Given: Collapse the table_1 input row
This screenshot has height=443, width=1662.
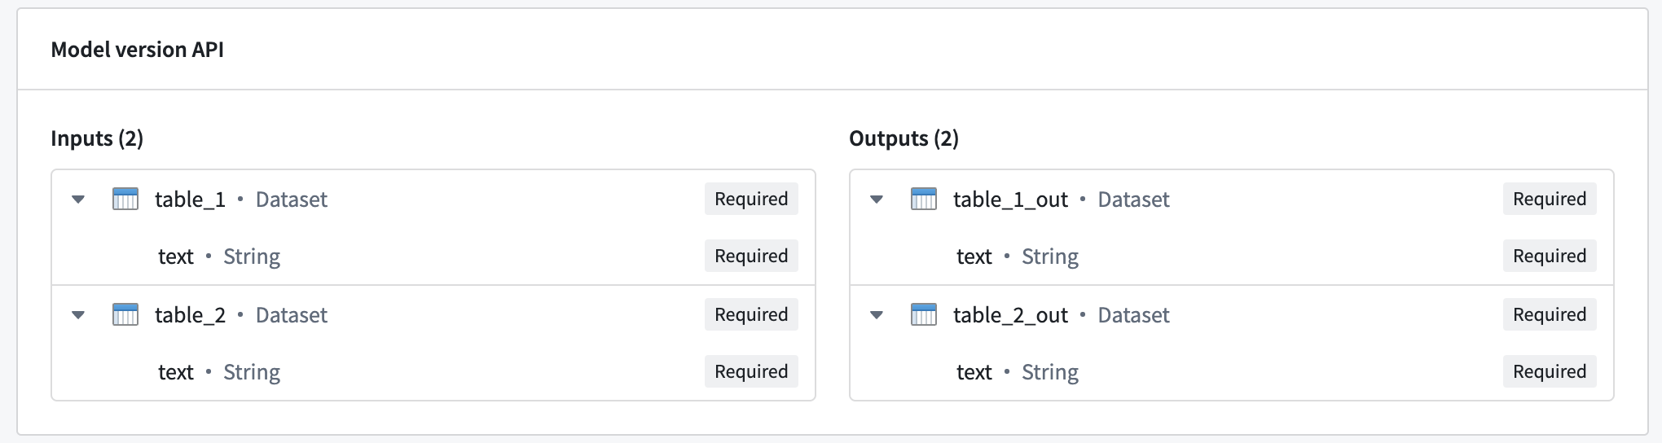Looking at the screenshot, I should pos(78,200).
